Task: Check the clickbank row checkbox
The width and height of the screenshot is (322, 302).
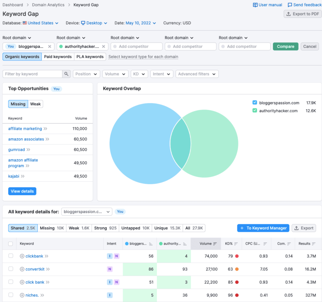Action: click(11, 256)
